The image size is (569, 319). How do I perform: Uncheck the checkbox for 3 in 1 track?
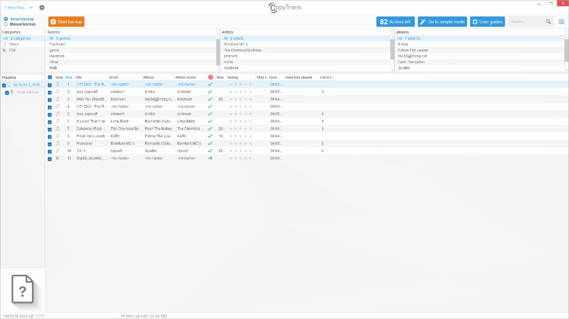click(x=50, y=152)
